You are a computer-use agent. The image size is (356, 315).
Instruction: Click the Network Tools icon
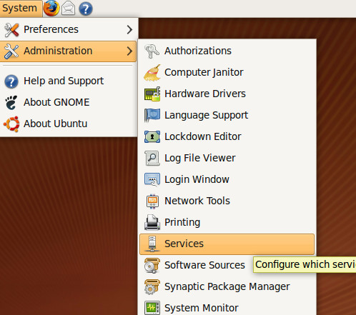(152, 201)
